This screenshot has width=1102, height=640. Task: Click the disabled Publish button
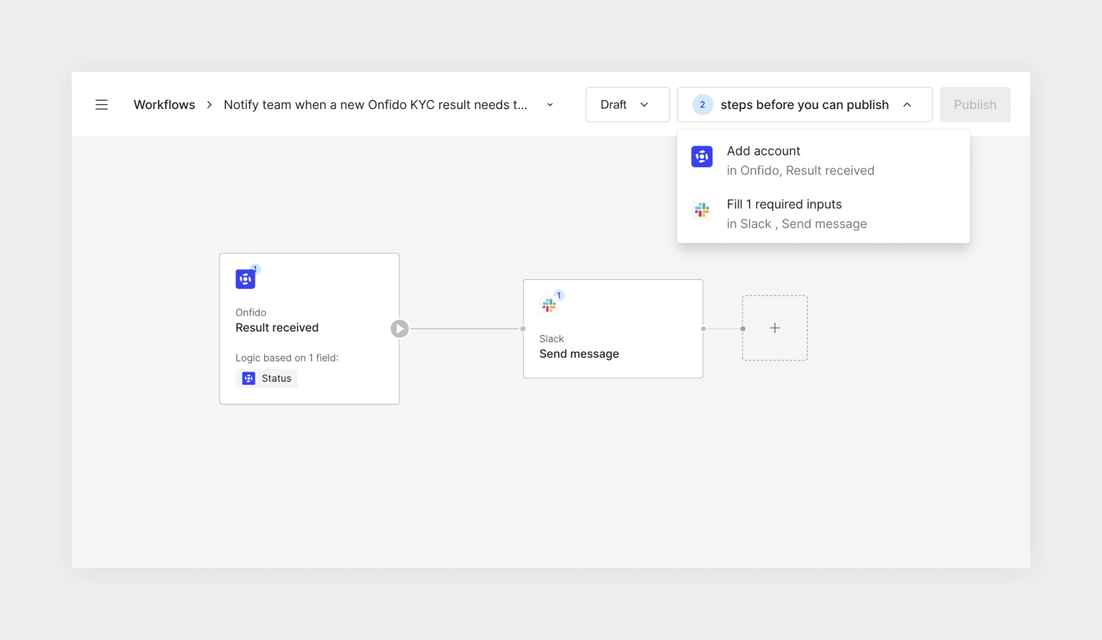pos(975,105)
